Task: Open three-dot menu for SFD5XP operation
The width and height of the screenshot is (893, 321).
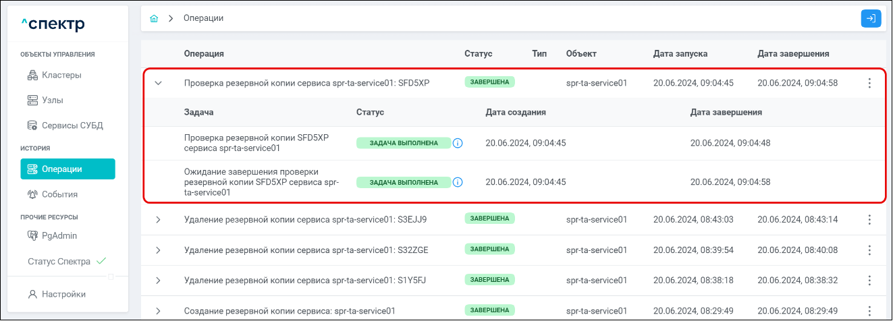Action: 869,84
